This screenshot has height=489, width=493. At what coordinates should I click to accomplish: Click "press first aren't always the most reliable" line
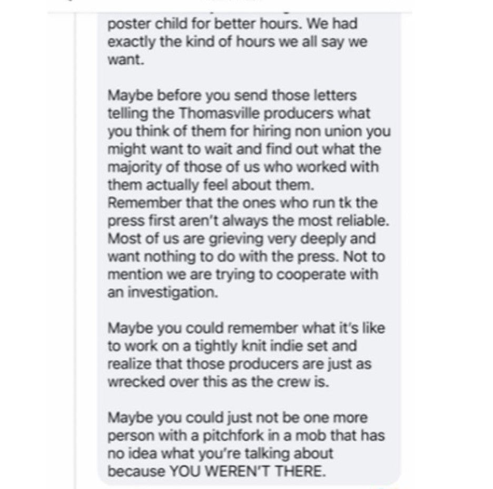(249, 221)
